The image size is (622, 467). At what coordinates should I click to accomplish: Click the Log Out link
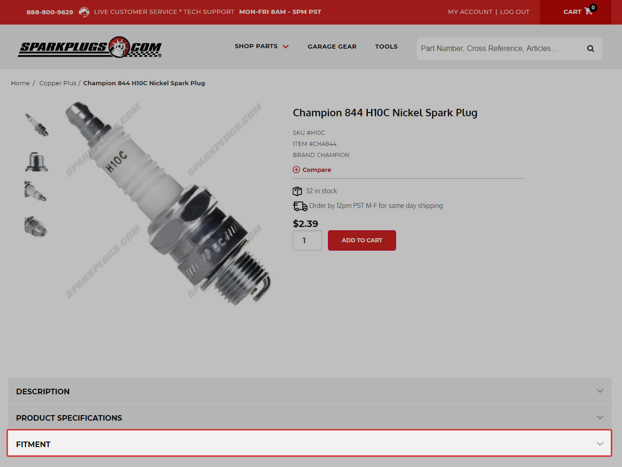tap(514, 12)
